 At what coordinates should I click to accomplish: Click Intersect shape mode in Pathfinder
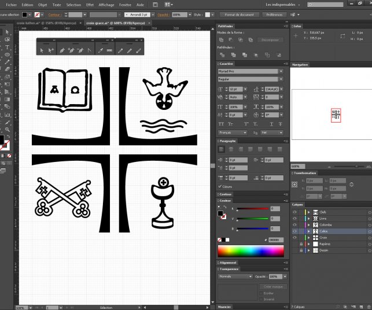pos(241,39)
